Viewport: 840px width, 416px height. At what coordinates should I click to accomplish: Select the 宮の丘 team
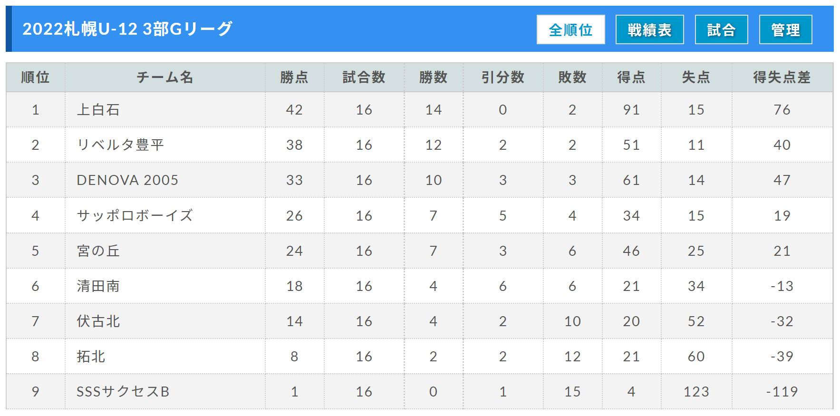pyautogui.click(x=98, y=251)
